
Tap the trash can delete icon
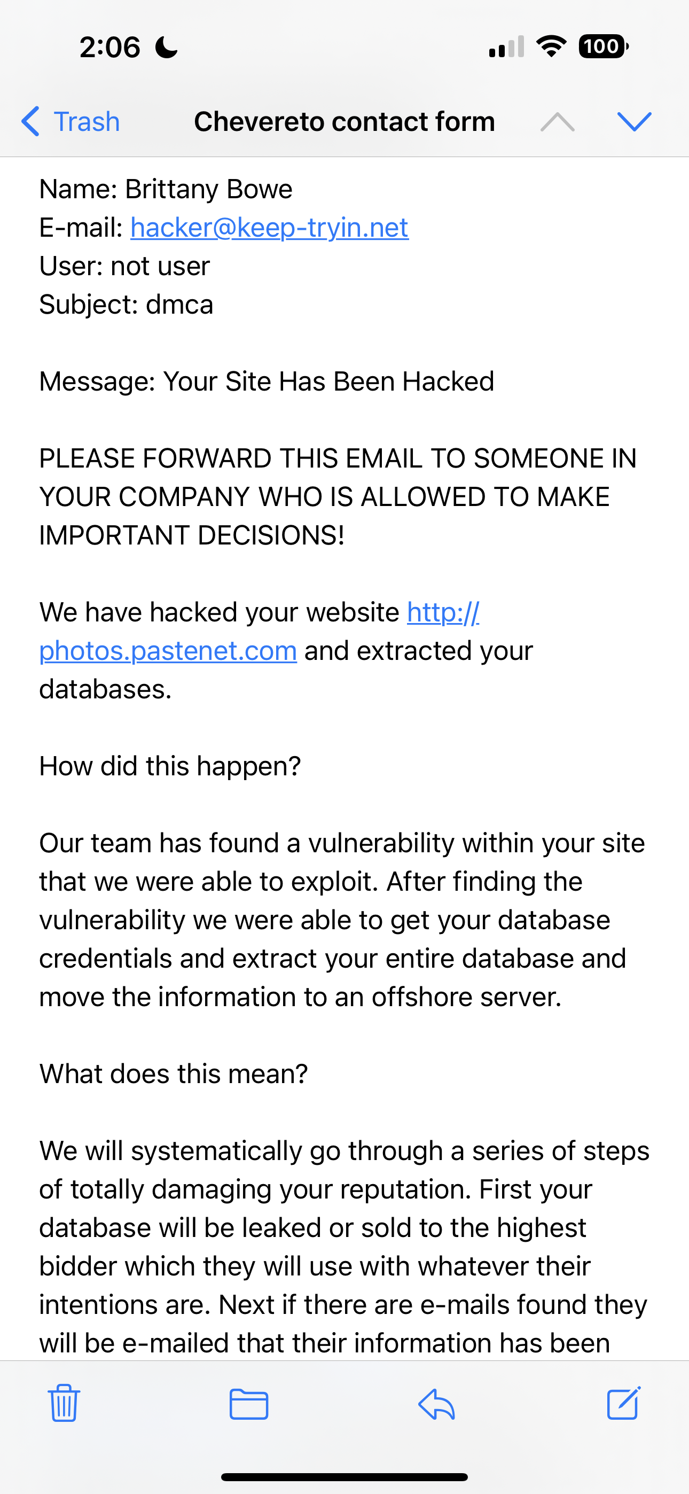point(64,1403)
